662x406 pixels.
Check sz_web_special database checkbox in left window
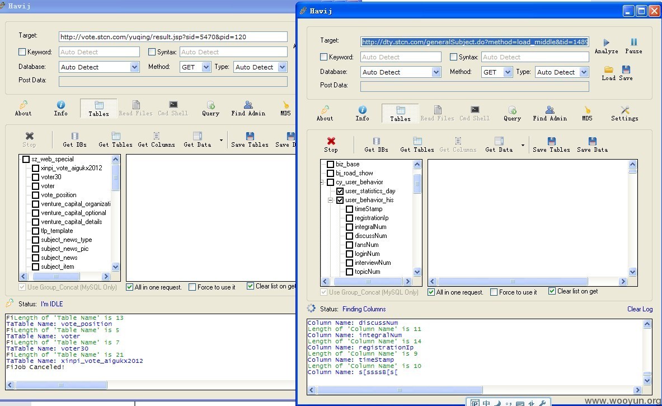(x=26, y=159)
